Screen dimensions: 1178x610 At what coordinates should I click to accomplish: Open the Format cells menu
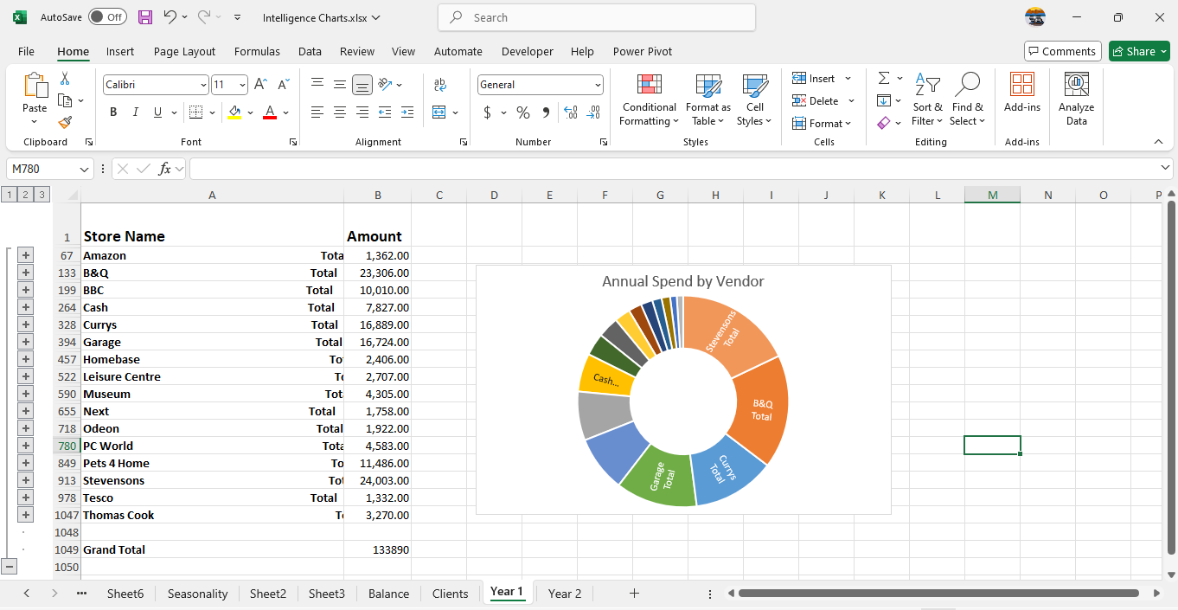click(x=822, y=124)
